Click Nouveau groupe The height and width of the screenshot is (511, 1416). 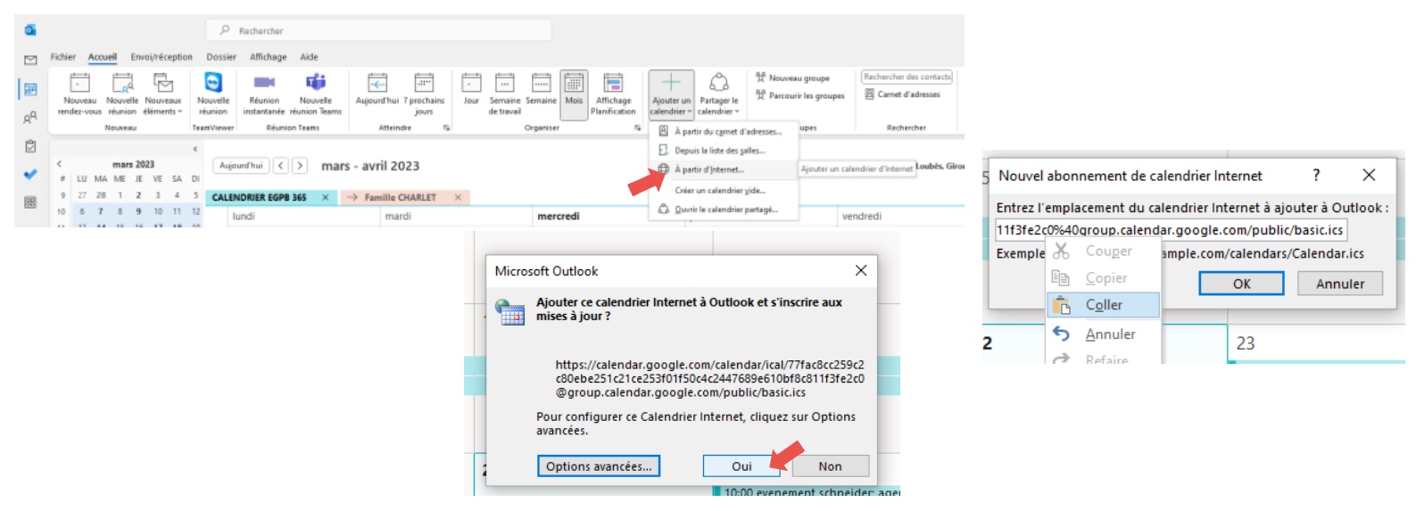792,78
